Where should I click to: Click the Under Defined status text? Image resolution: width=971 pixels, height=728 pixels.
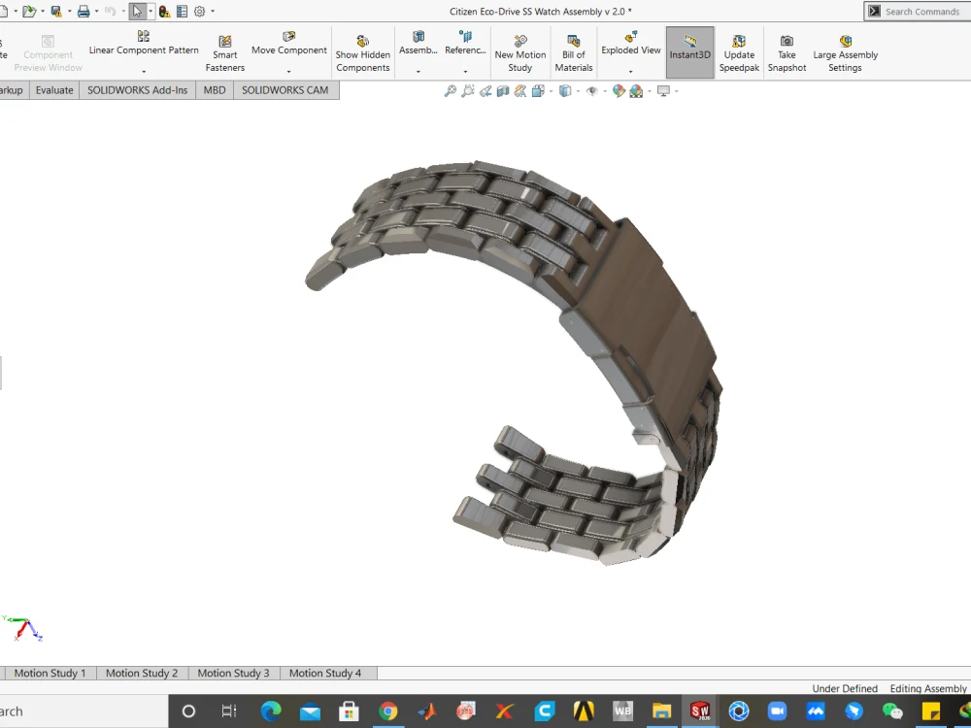coord(845,688)
